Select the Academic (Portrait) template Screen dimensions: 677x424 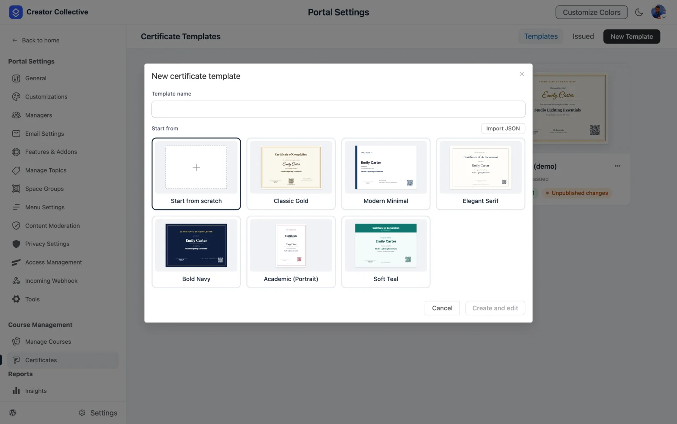[291, 252]
